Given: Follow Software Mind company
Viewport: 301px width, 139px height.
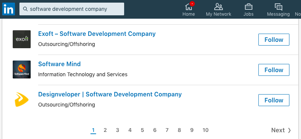Looking at the screenshot, I should (274, 70).
